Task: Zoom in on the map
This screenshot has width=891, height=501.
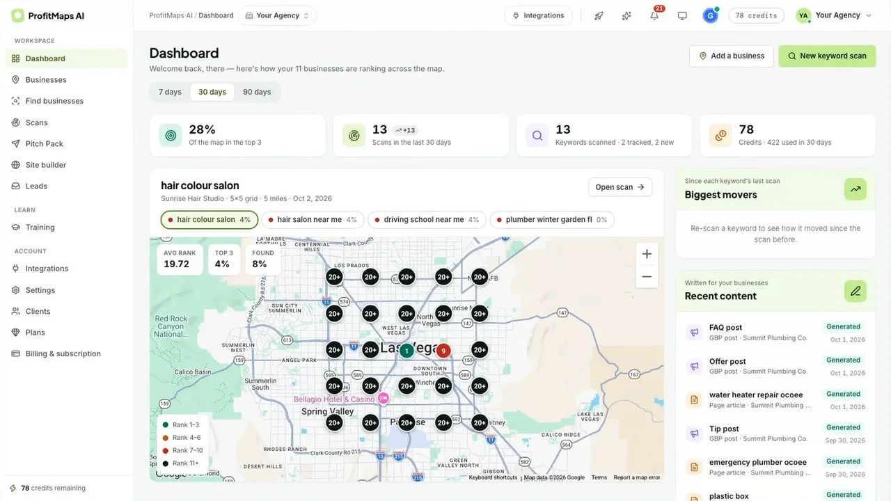Action: click(x=647, y=254)
